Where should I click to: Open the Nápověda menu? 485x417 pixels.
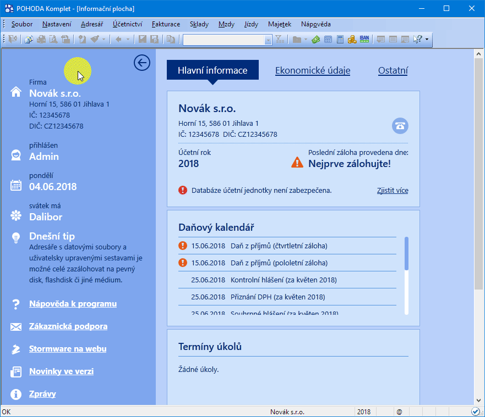[x=316, y=24]
